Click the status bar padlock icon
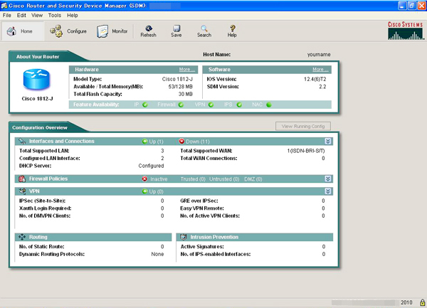The height and width of the screenshot is (308, 427). 422,302
